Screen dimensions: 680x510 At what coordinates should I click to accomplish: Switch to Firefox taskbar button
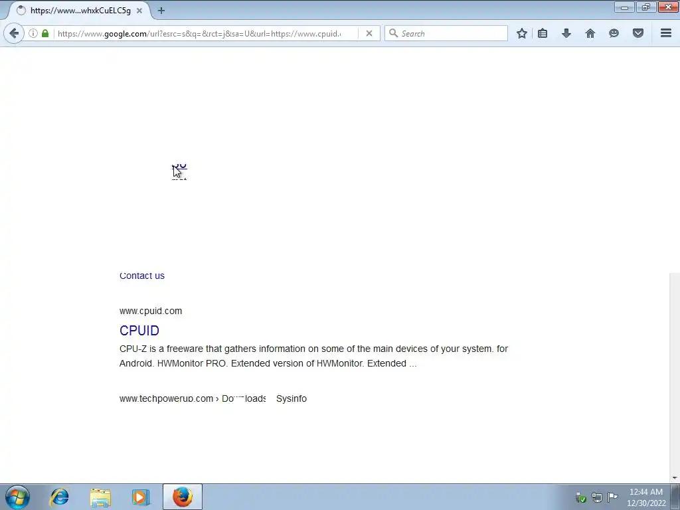[183, 497]
